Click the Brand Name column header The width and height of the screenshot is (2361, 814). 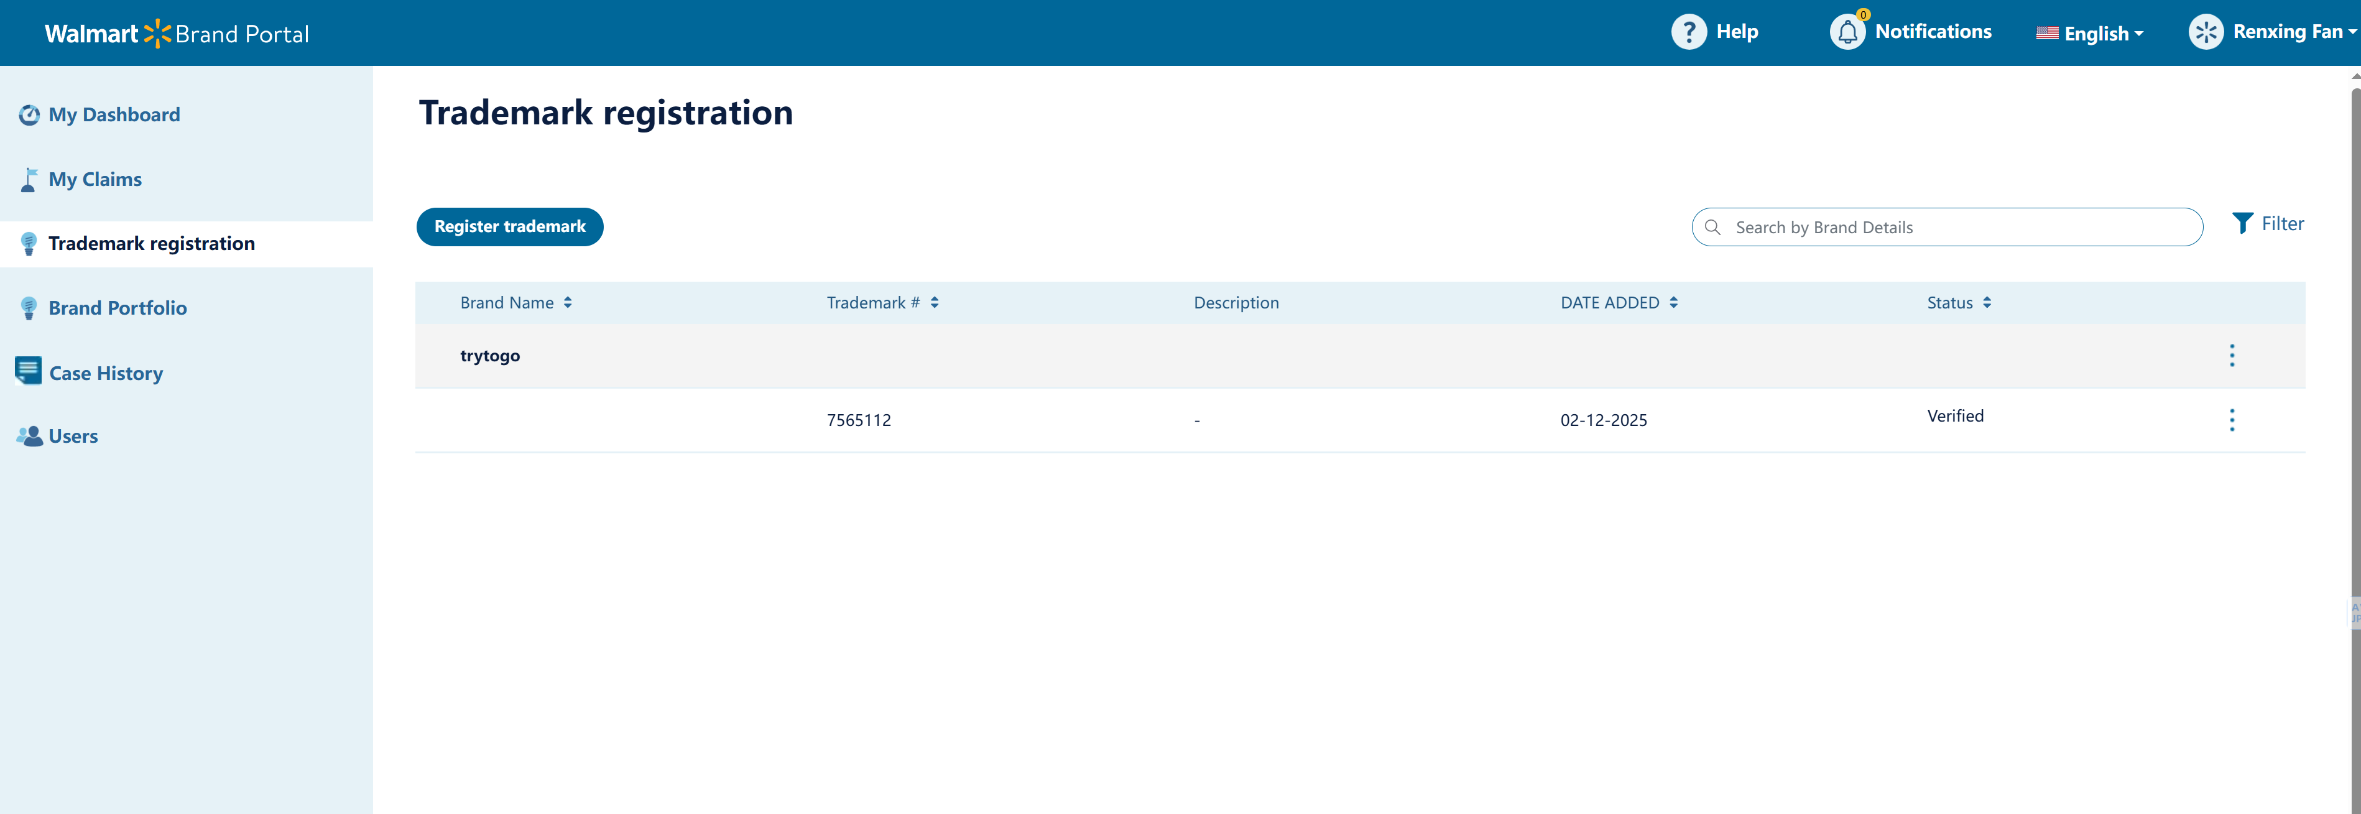pyautogui.click(x=507, y=302)
